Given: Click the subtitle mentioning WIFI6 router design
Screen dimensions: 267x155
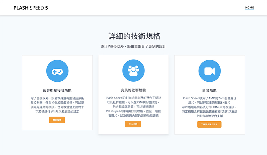Looking at the screenshot, I should [133, 46].
